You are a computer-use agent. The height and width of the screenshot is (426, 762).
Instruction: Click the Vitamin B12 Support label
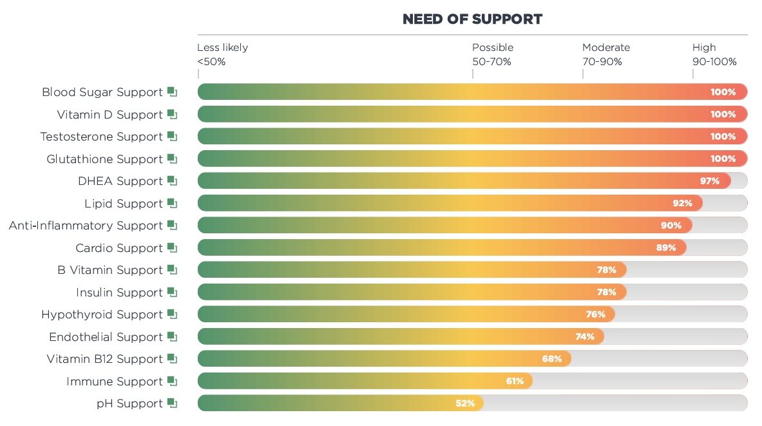point(104,359)
